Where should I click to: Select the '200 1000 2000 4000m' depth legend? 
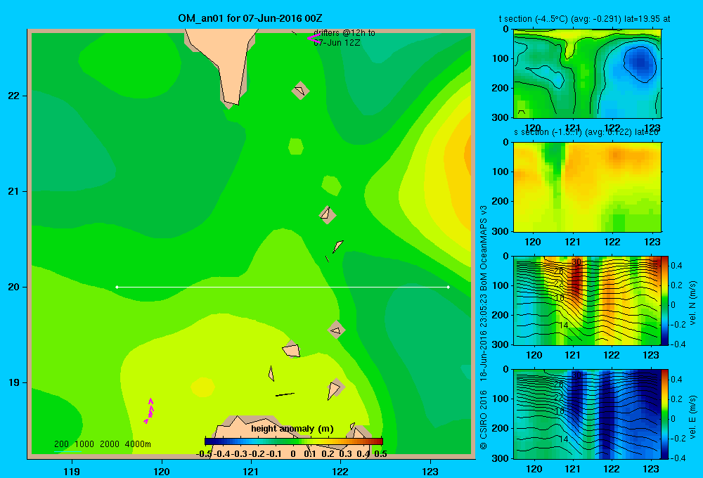102,444
